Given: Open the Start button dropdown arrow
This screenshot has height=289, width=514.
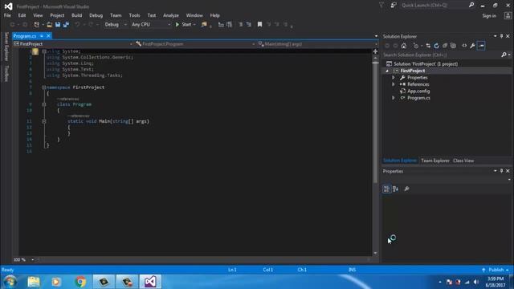Looking at the screenshot, I should pyautogui.click(x=194, y=25).
